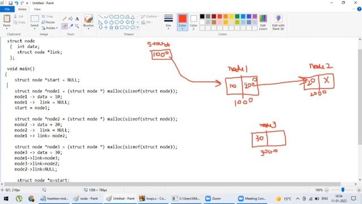This screenshot has height=204, width=362.
Task: Open the File menu
Action: point(7,9)
